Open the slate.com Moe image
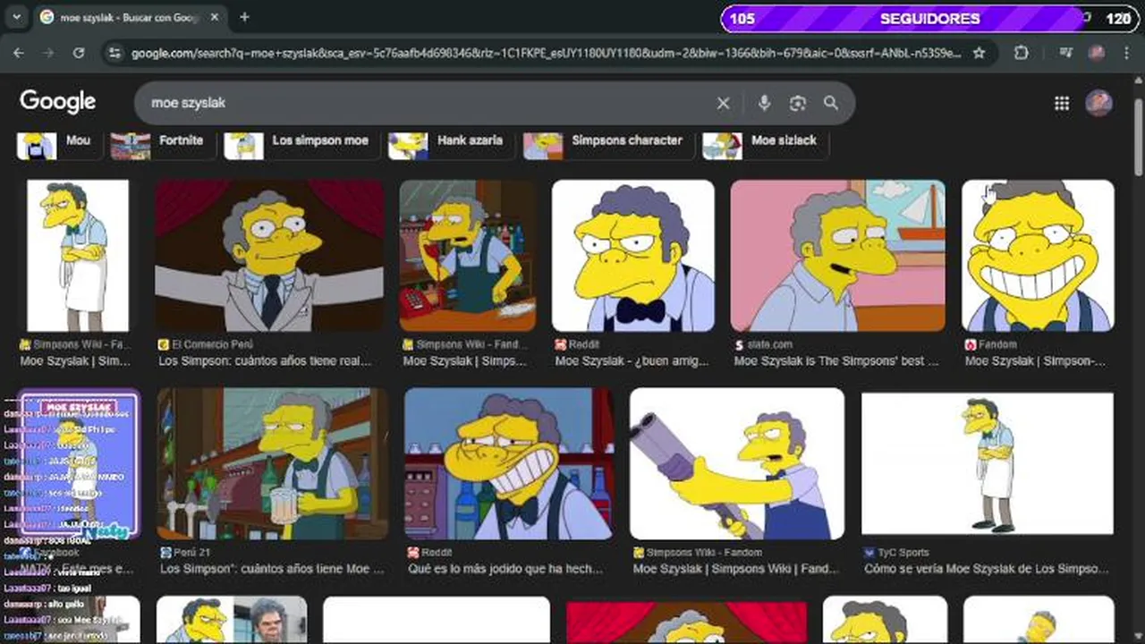1145x644 pixels. click(838, 256)
